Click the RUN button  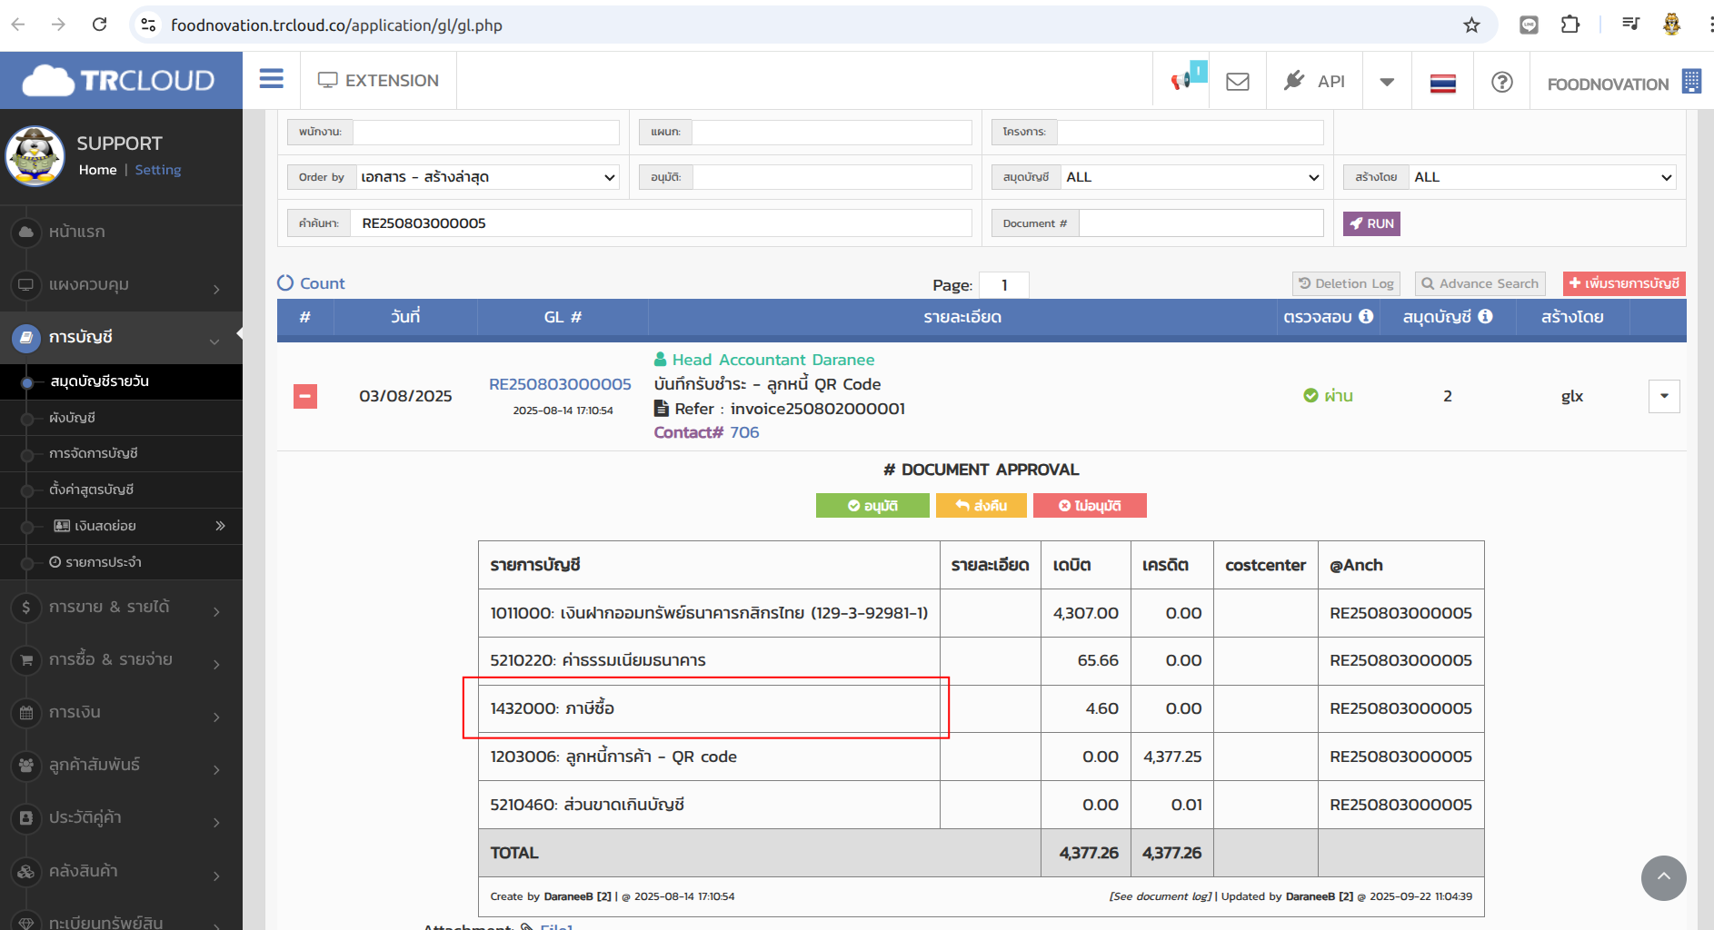coord(1371,223)
